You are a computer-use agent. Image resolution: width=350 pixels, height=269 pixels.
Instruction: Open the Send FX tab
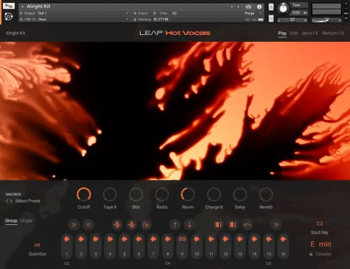pyautogui.click(x=310, y=34)
